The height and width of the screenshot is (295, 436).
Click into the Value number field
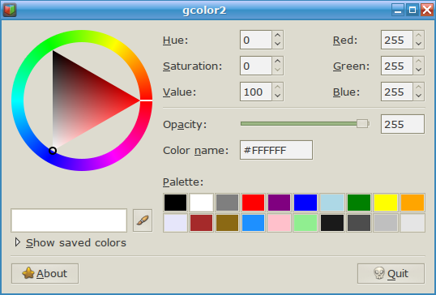click(256, 92)
